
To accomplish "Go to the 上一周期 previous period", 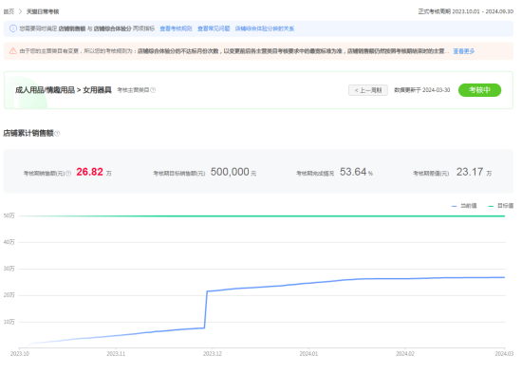I will [x=368, y=90].
